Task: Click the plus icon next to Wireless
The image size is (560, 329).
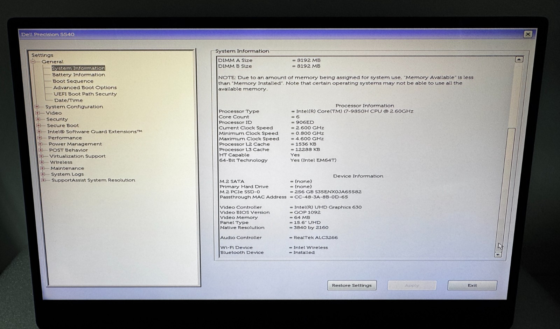Action: pos(42,162)
